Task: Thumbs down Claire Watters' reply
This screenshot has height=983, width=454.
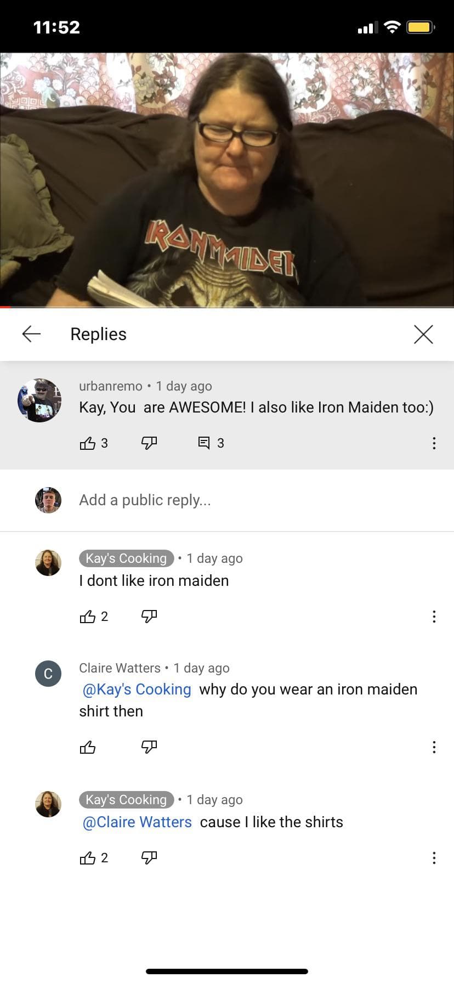Action: point(149,747)
